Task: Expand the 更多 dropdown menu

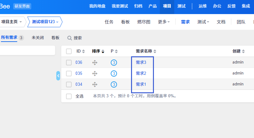Action: pos(164,22)
